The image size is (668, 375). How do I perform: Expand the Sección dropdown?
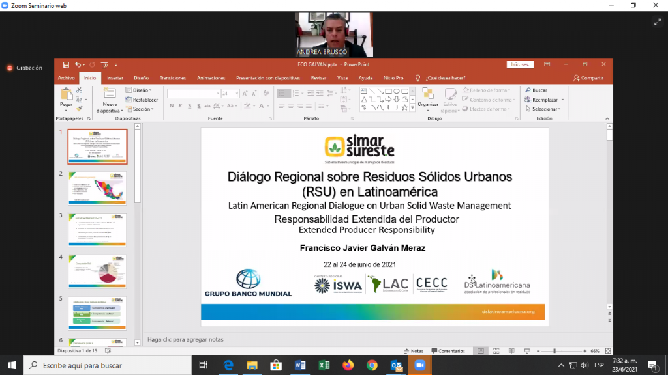(x=140, y=109)
